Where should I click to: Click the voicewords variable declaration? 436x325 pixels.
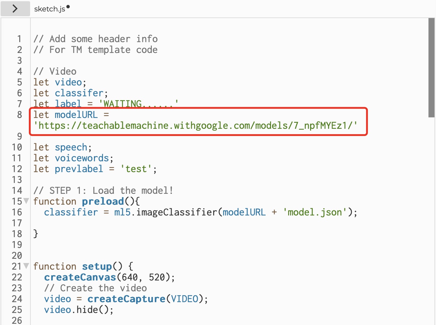(x=82, y=158)
